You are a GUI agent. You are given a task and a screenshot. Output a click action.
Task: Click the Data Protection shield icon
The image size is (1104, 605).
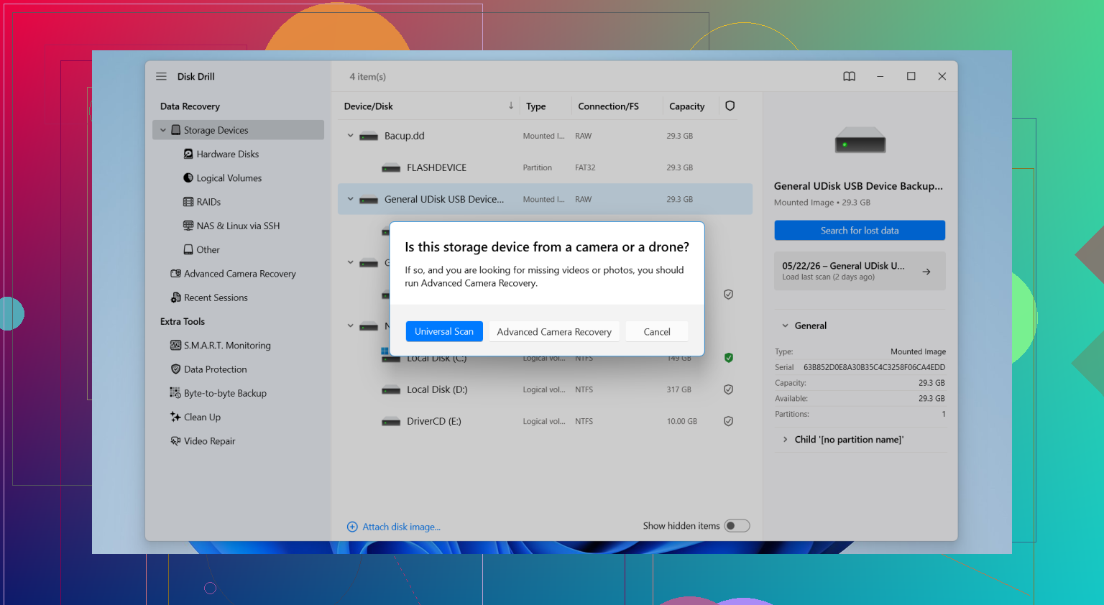point(175,369)
